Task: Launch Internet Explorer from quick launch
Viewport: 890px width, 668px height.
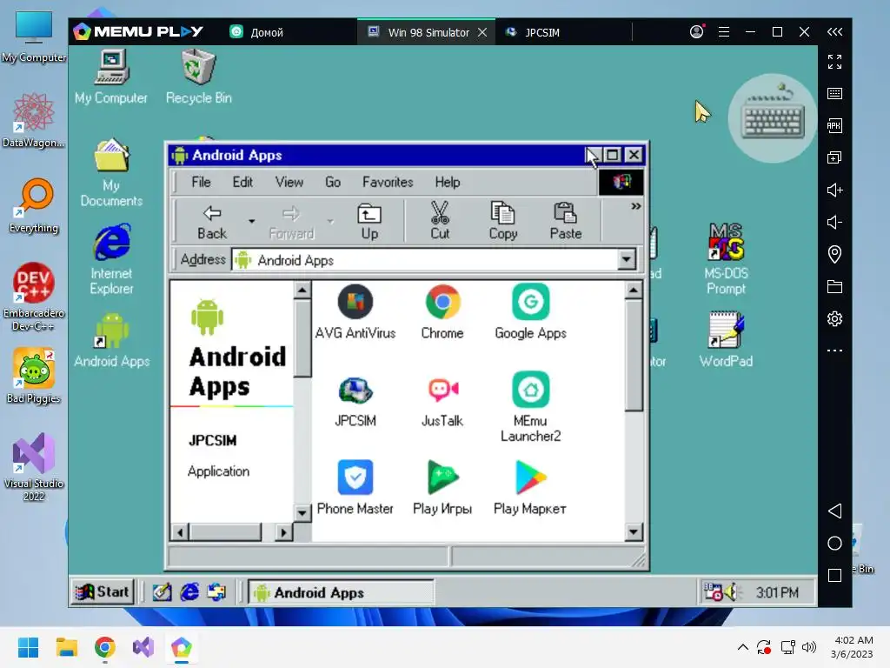Action: point(189,592)
